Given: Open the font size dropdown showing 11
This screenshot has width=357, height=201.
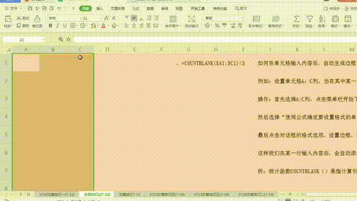Looking at the screenshot, I should [100, 18].
